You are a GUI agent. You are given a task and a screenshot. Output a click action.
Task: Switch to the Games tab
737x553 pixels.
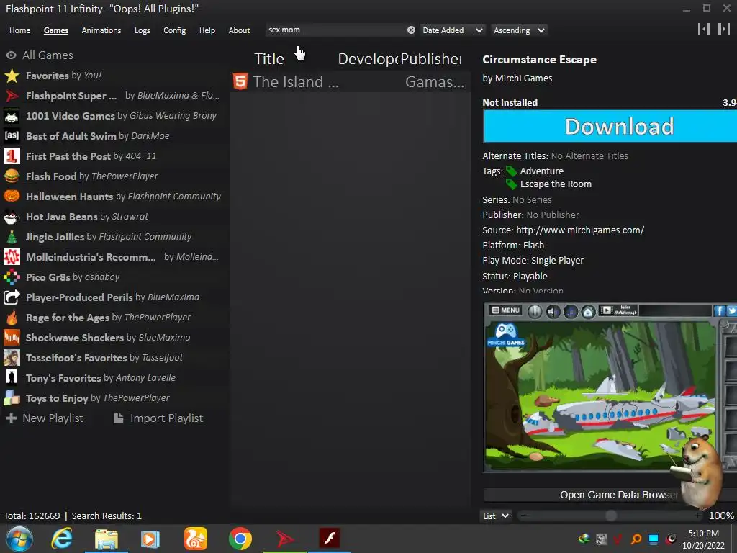tap(56, 30)
